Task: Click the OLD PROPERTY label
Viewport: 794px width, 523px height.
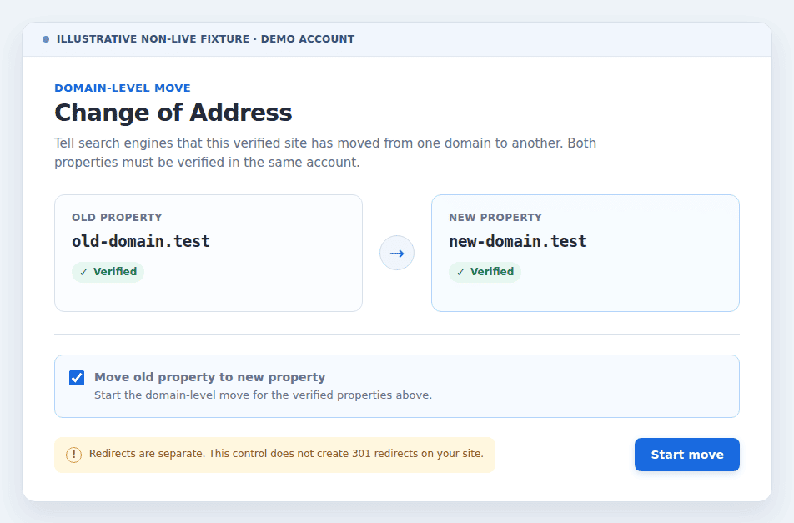Action: coord(117,217)
